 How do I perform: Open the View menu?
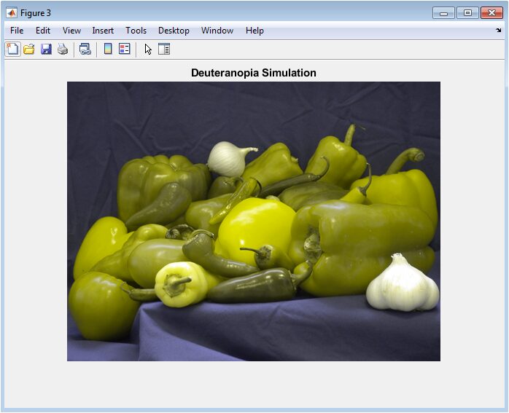pyautogui.click(x=71, y=31)
